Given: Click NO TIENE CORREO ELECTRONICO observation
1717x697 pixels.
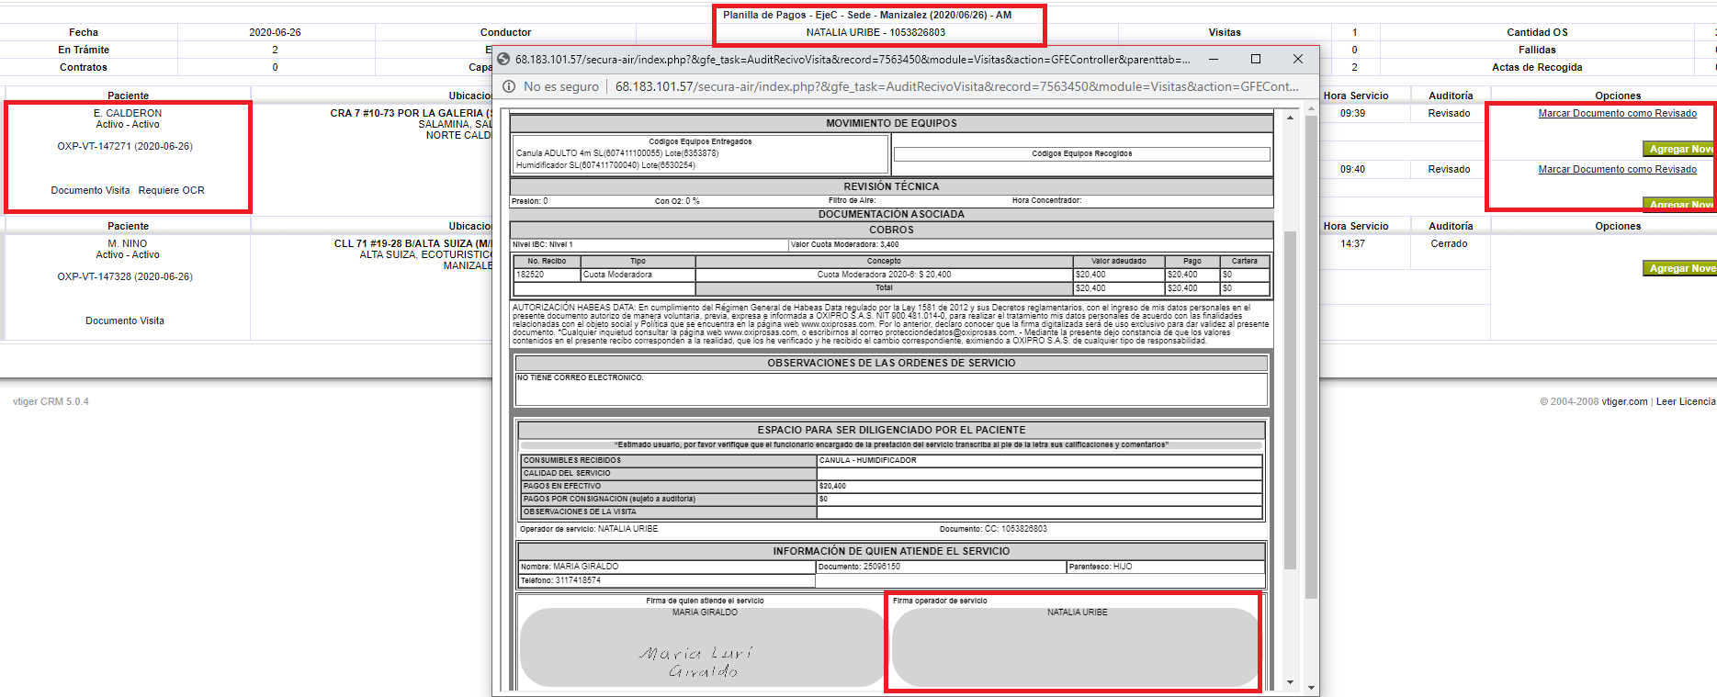Looking at the screenshot, I should [x=580, y=377].
